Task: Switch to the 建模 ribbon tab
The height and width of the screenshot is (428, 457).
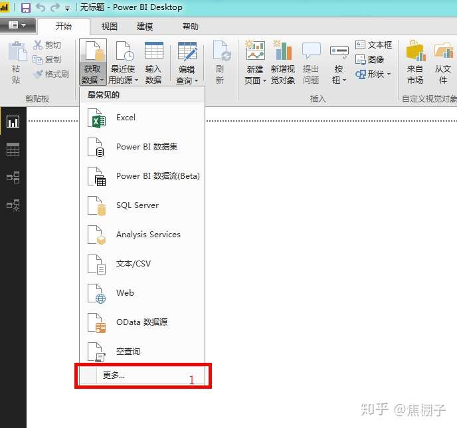Action: 145,27
